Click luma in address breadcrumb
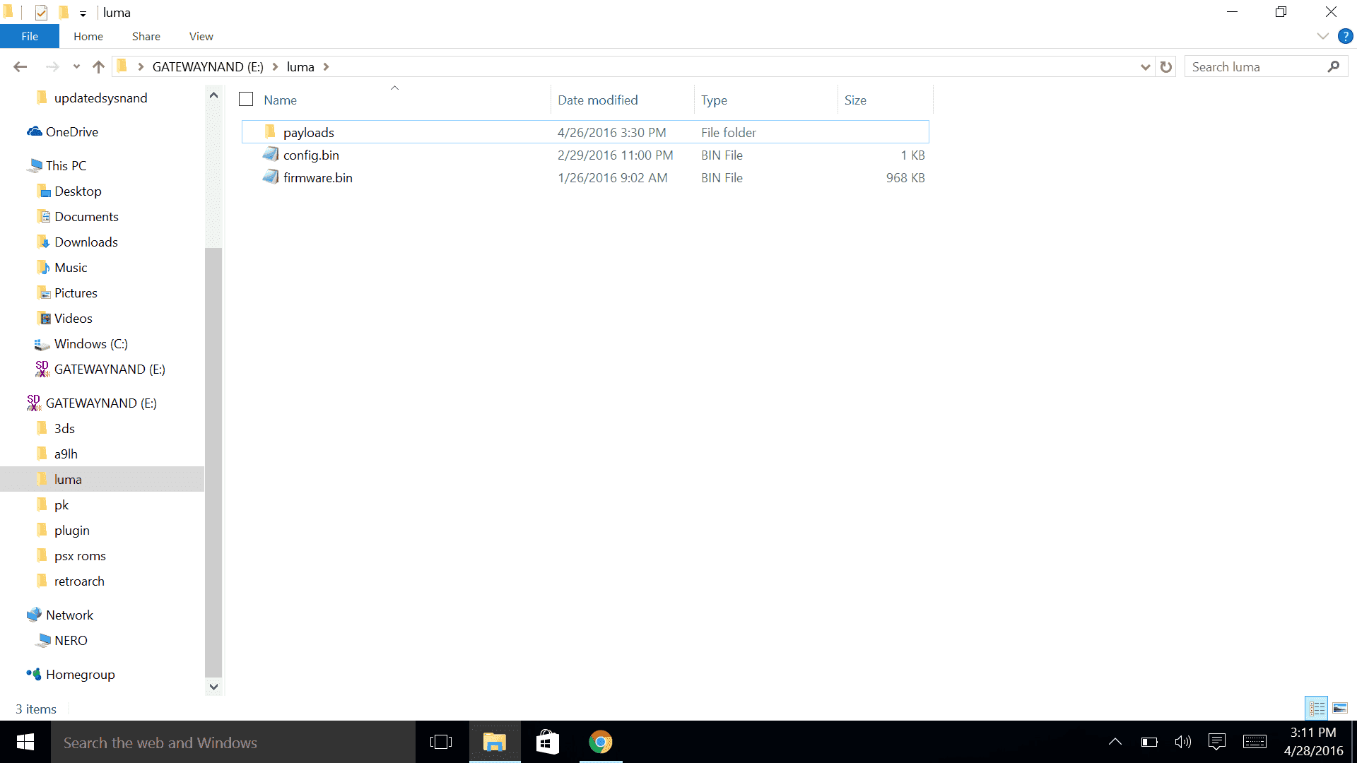The image size is (1357, 763). click(300, 66)
